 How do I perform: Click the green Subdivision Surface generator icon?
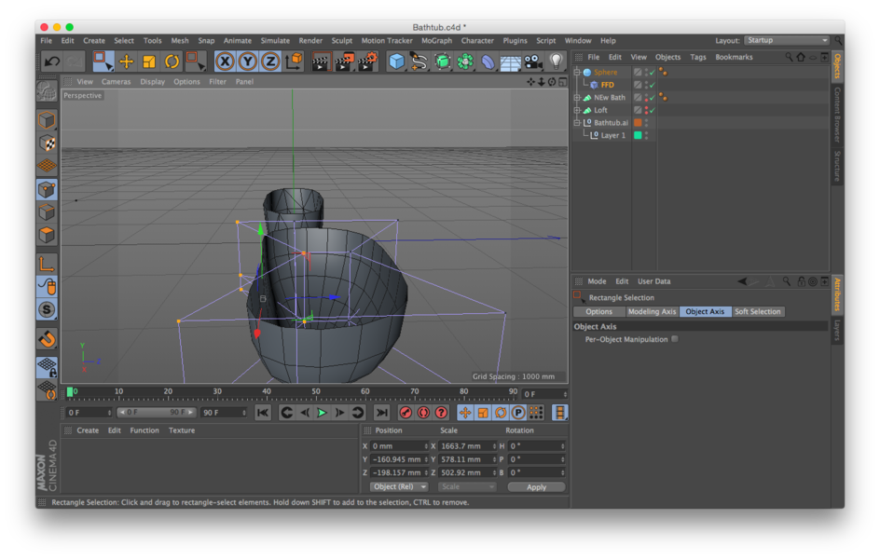coord(442,61)
